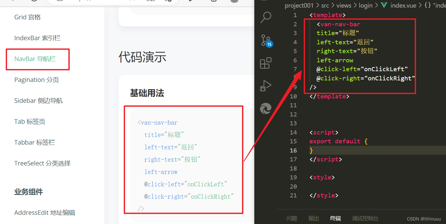The width and height of the screenshot is (446, 224).
Task: Open the Run and Debug view
Action: [x=266, y=85]
